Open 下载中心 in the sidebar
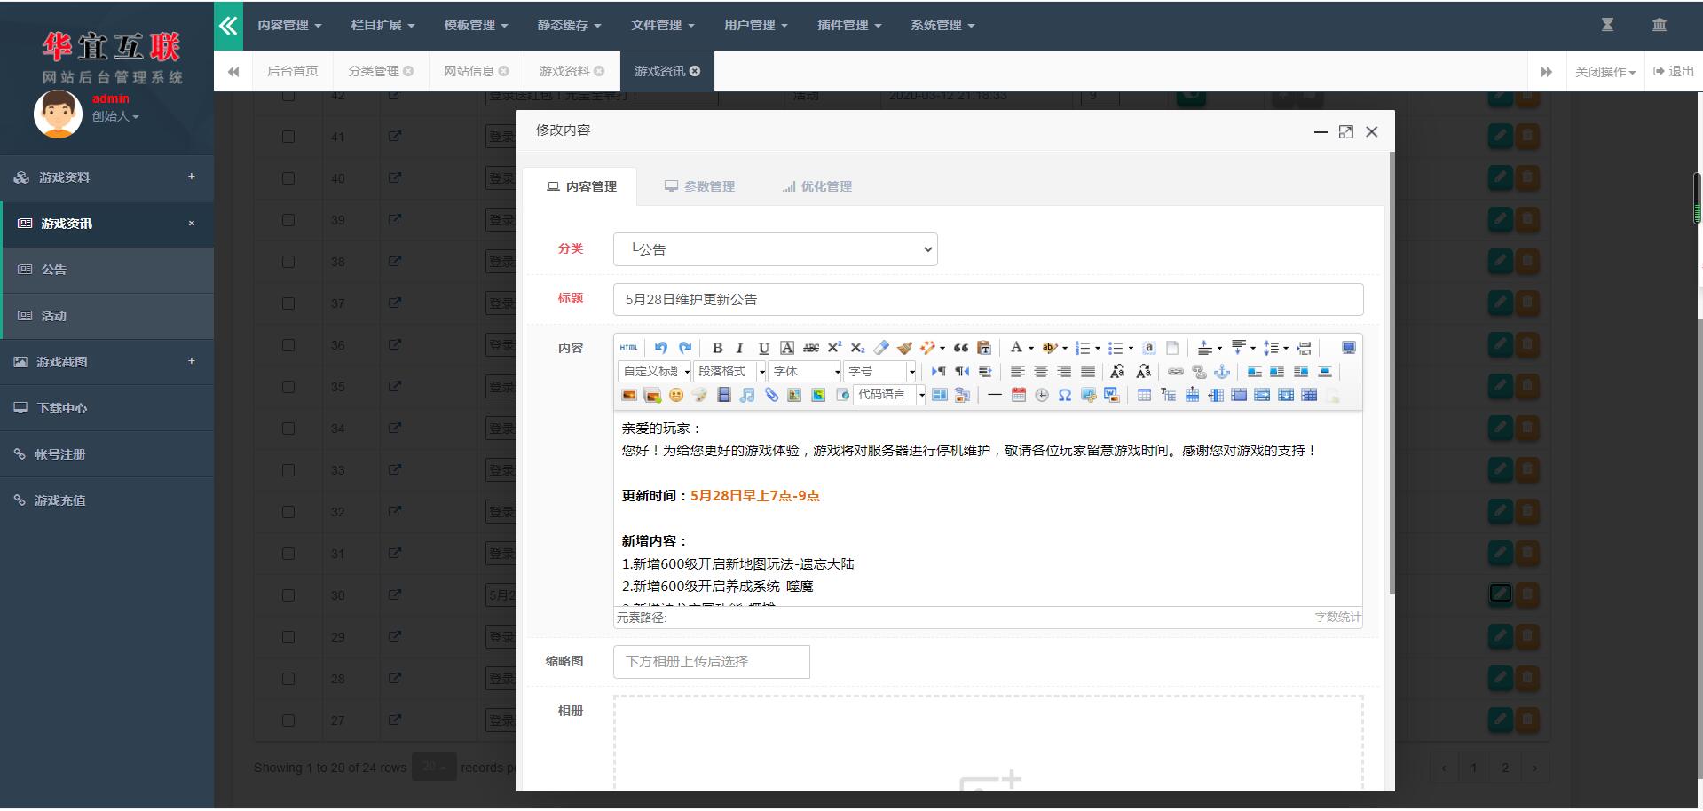Image resolution: width=1703 pixels, height=811 pixels. (106, 408)
